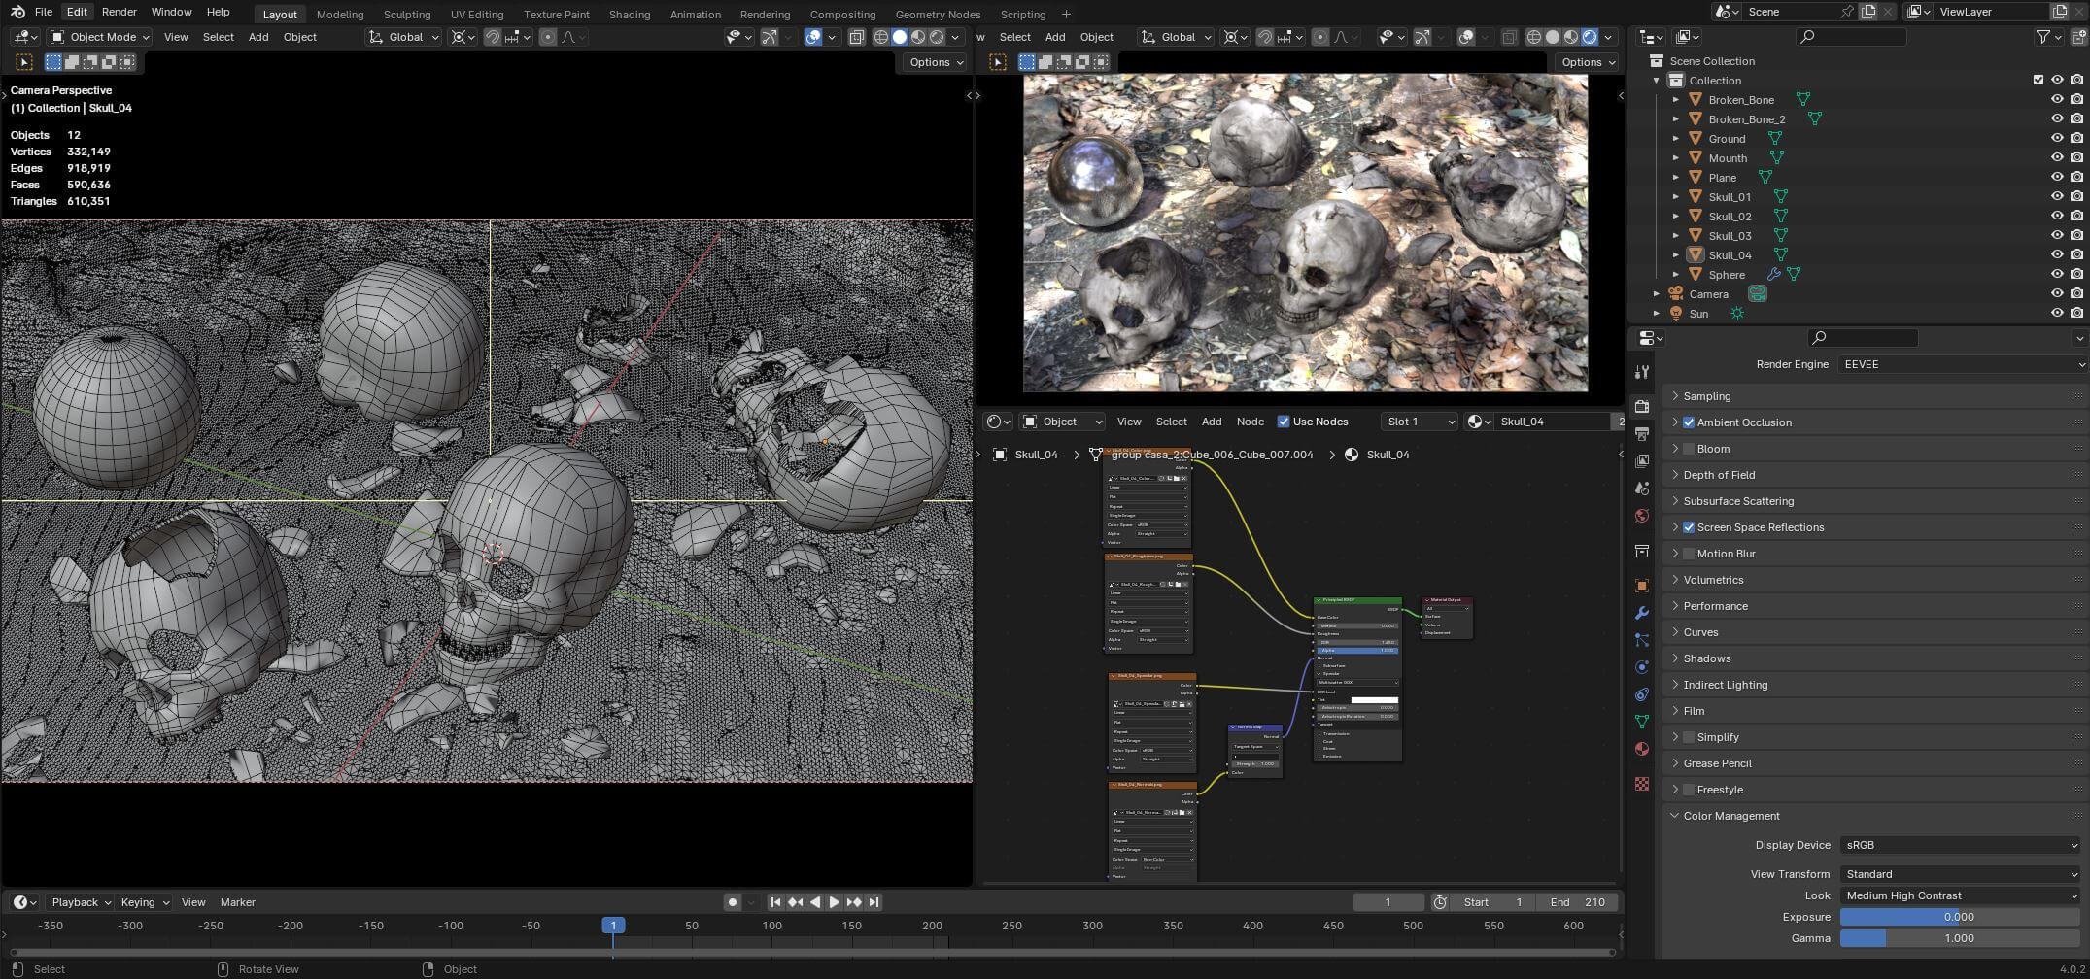2090x979 pixels.
Task: Click the Blender logo in menu bar
Action: coord(16,12)
